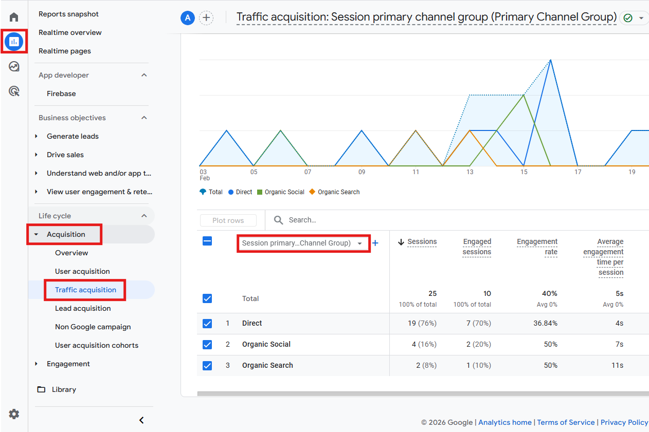Screen dimensions: 649x432
Task: Click the Library link in sidebar
Action: (64, 389)
